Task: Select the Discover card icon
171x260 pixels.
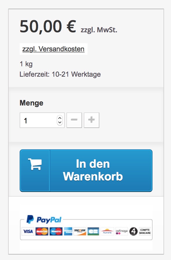Action: pos(80,231)
